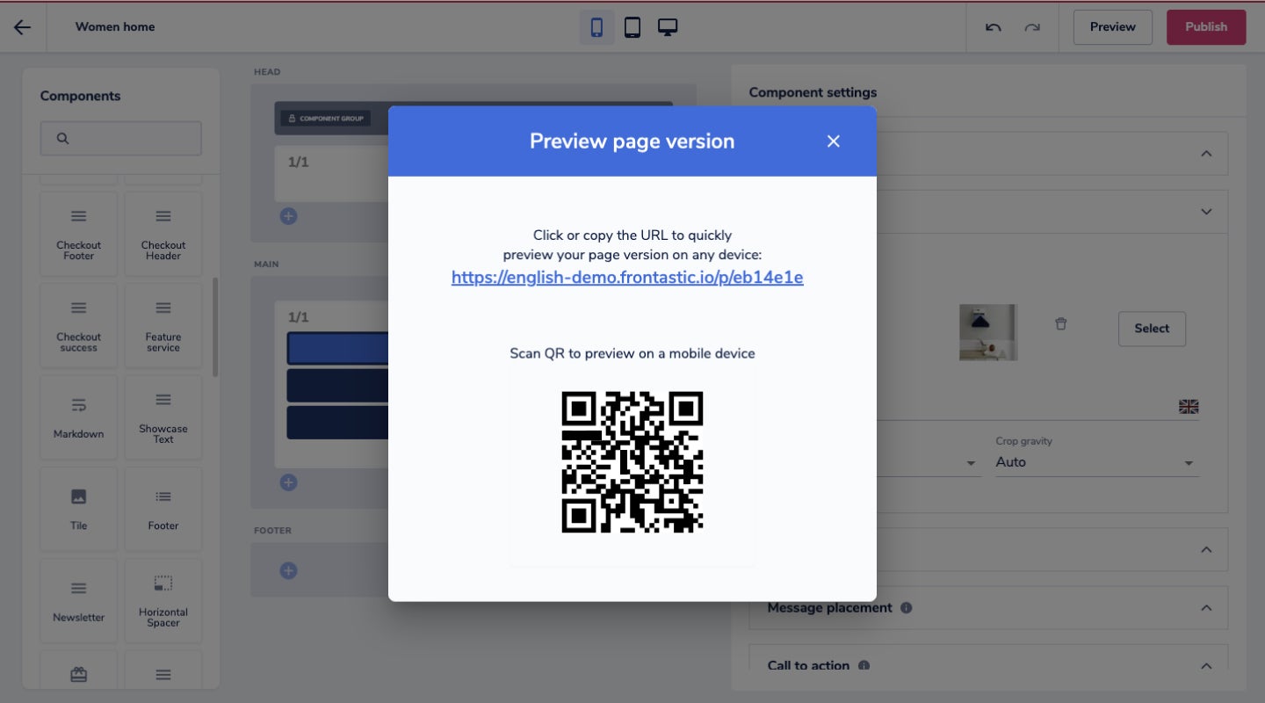Viewport: 1265px width, 703px height.
Task: Go back using the left arrow
Action: click(22, 26)
